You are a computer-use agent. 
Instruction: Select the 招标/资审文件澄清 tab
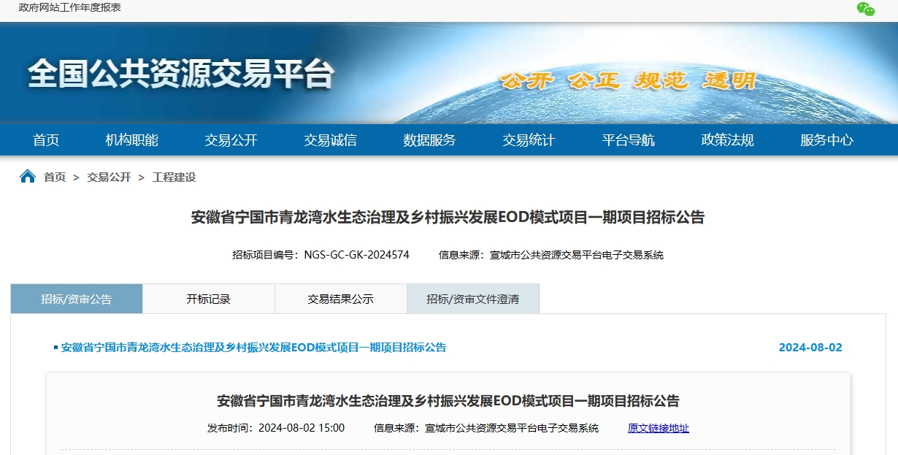click(x=473, y=299)
